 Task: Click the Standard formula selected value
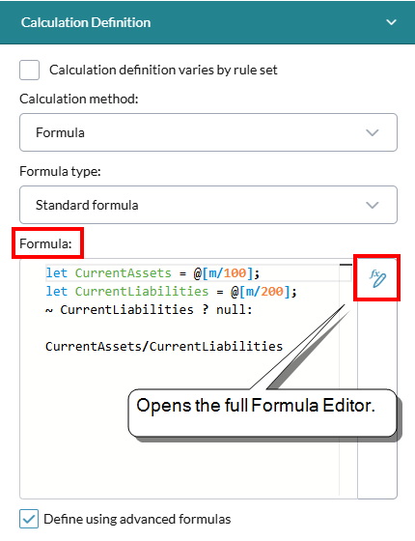click(87, 205)
